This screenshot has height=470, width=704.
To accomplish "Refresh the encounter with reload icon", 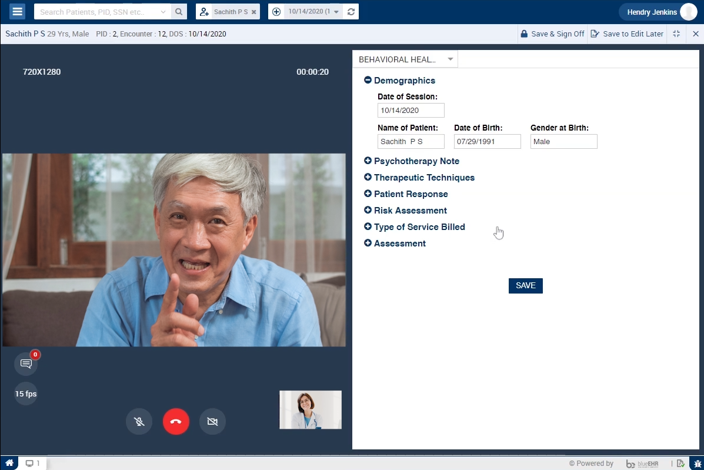I will pyautogui.click(x=351, y=12).
